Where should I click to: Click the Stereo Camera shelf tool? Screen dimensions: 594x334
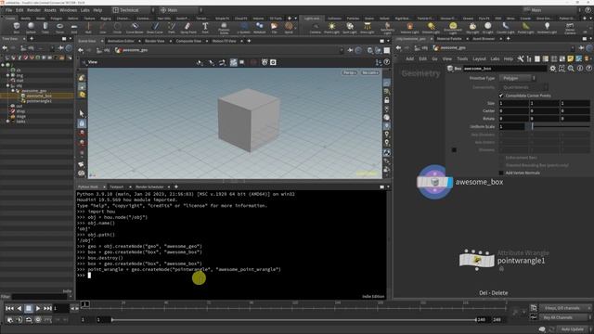[570, 28]
